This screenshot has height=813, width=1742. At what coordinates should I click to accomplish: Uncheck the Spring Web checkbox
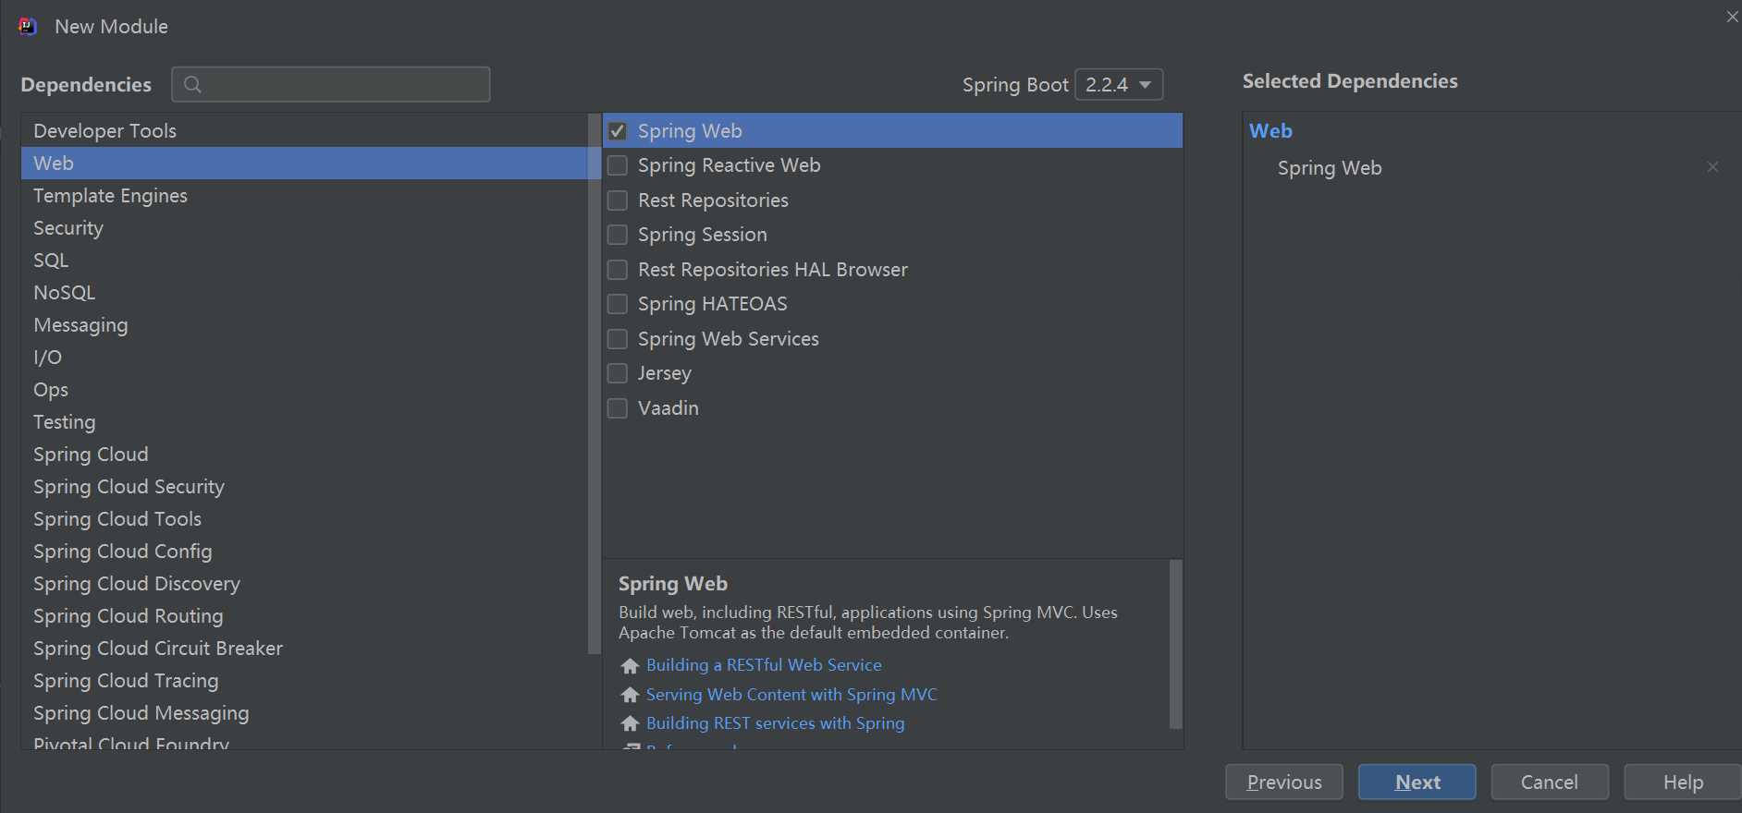(618, 131)
